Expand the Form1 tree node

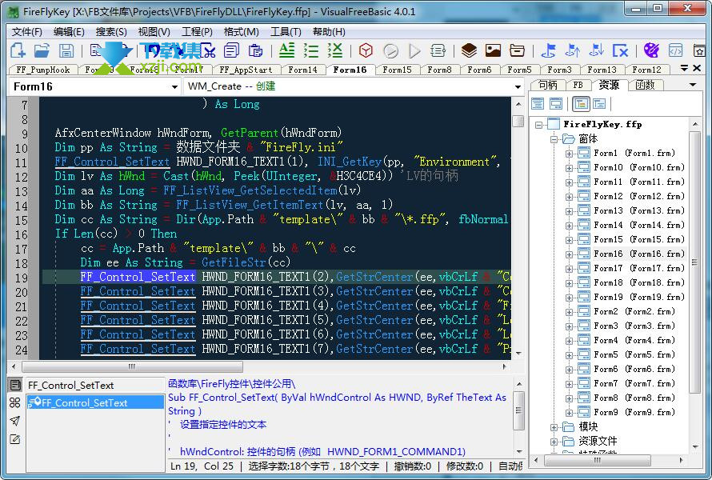569,154
